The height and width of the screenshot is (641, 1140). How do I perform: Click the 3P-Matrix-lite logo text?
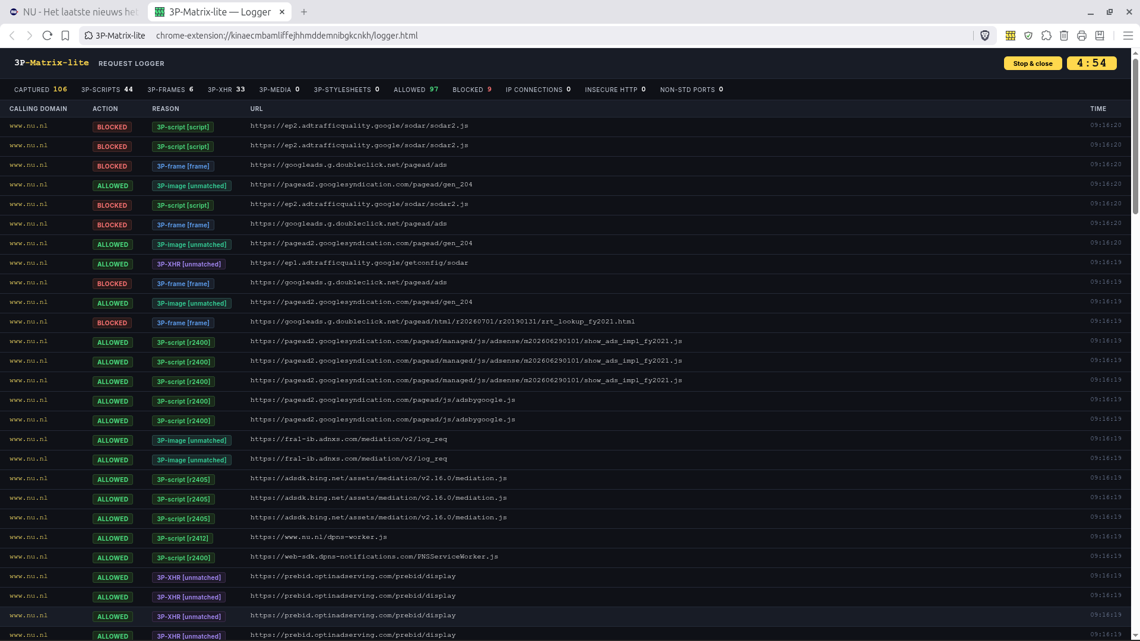coord(52,63)
